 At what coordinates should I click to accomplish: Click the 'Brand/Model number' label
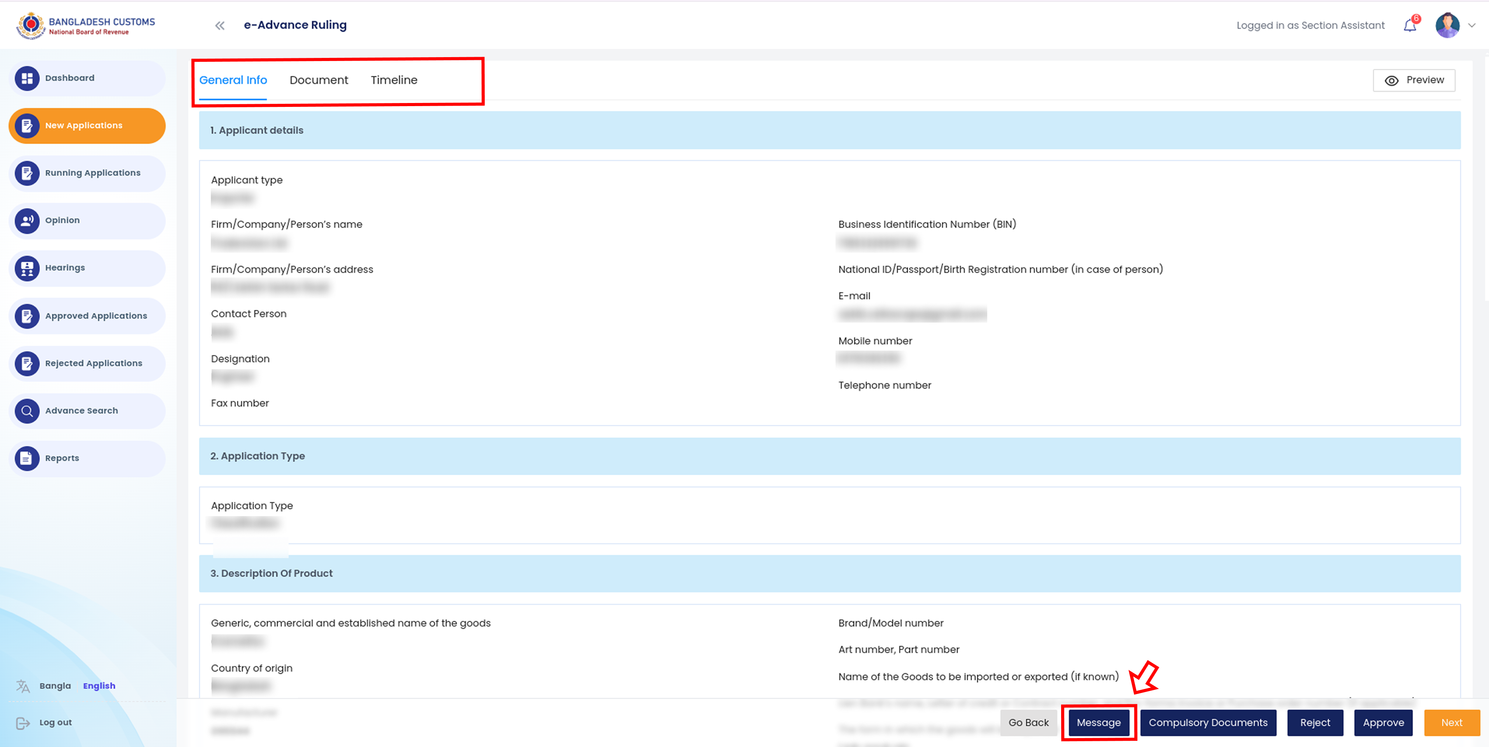pos(890,623)
